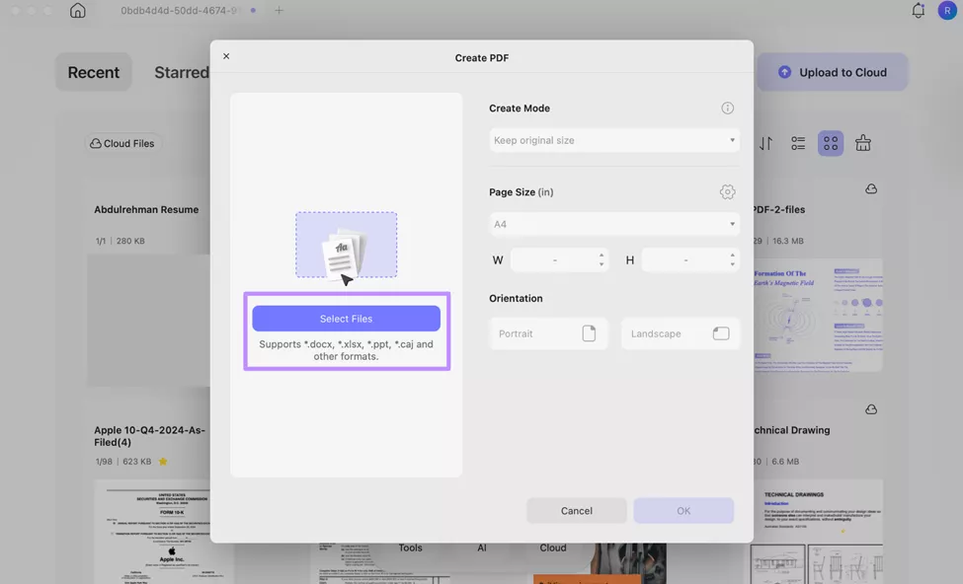Cancel the Create PDF dialog
Image resolution: width=963 pixels, height=584 pixels.
[x=577, y=510]
